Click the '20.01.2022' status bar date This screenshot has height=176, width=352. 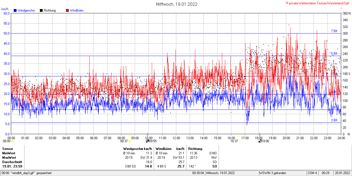coord(342,173)
